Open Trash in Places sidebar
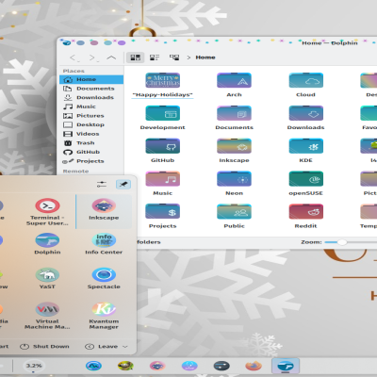377x377 pixels. 91,143
